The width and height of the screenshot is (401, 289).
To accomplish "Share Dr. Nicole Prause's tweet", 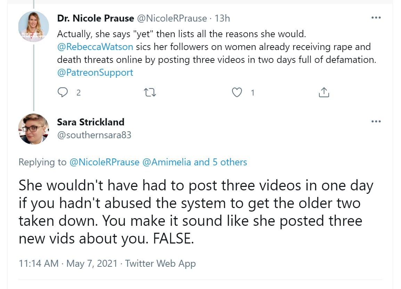I will 324,92.
